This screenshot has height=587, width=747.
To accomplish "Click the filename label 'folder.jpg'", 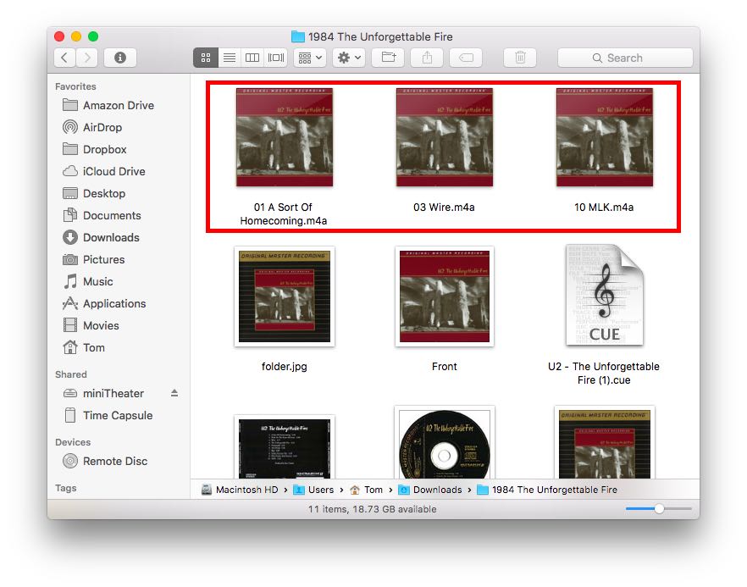I will point(285,367).
